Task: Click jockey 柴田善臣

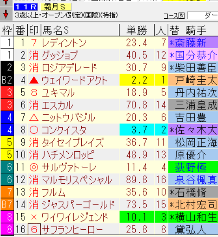Action: pos(196,68)
